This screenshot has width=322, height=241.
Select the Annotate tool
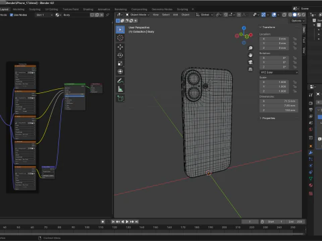point(120,81)
